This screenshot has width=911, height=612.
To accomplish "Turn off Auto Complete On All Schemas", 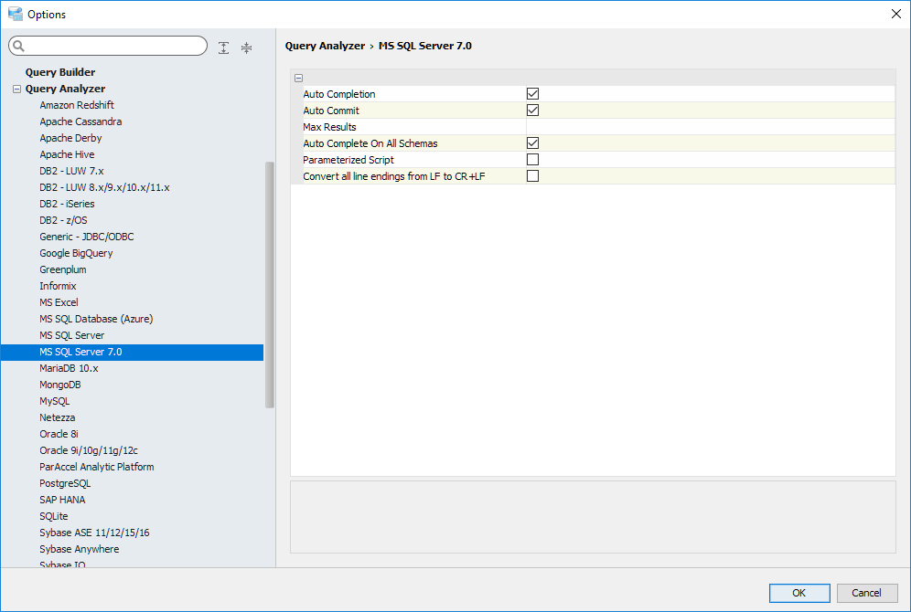I will pos(532,143).
